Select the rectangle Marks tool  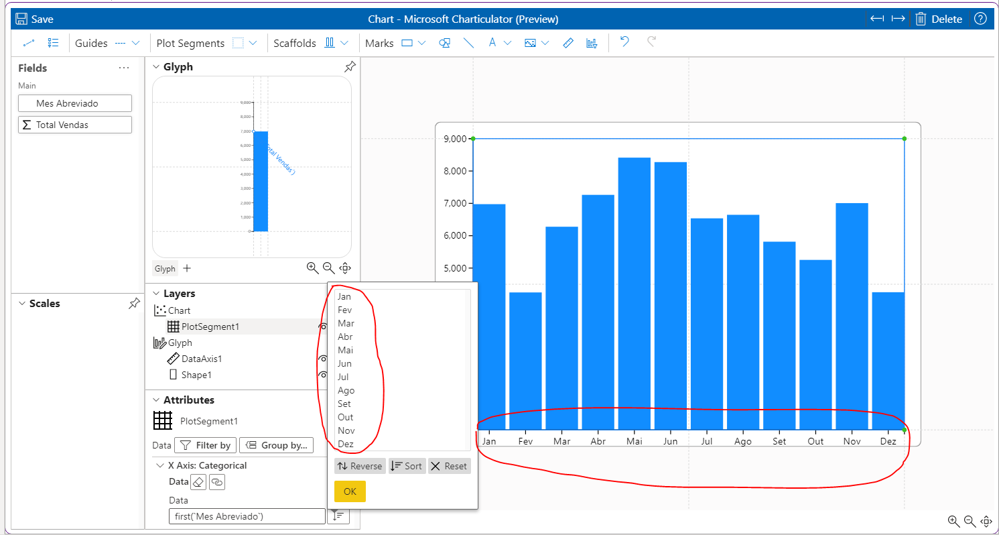click(x=407, y=42)
